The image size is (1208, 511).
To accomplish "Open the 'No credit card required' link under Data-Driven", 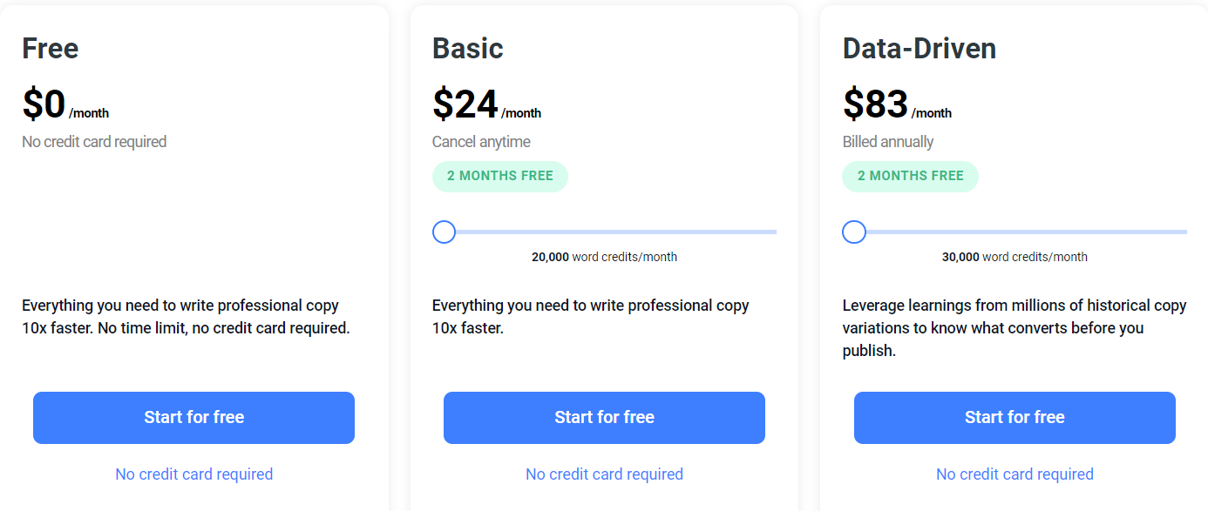I will [1015, 474].
